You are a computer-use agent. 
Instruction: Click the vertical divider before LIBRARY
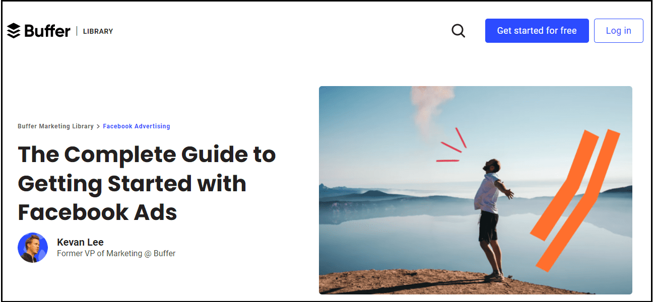coord(77,31)
